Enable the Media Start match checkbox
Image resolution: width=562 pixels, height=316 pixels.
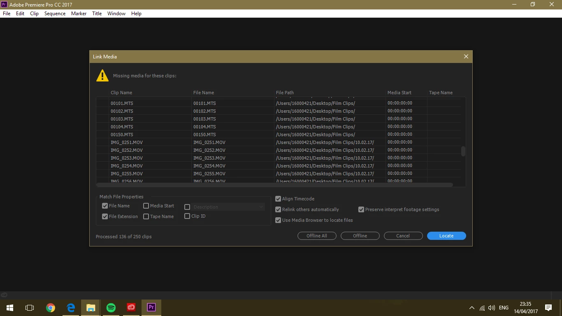click(x=146, y=206)
